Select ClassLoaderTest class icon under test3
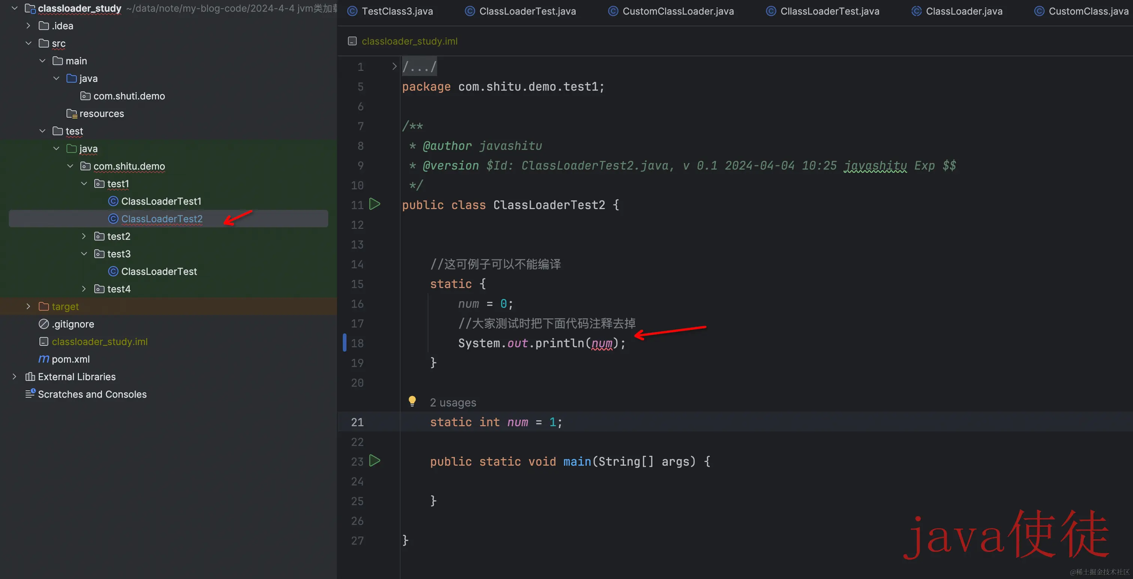The height and width of the screenshot is (579, 1133). 113,271
